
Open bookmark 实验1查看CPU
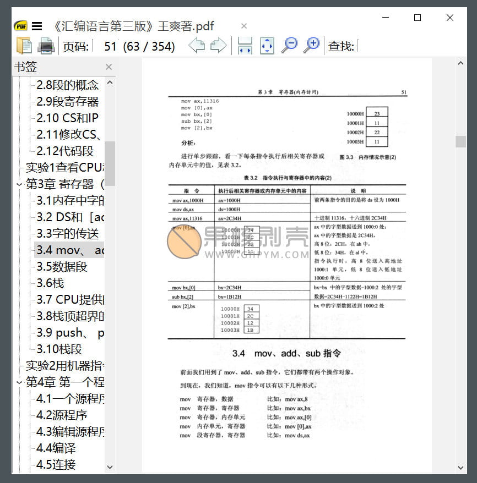pos(65,168)
